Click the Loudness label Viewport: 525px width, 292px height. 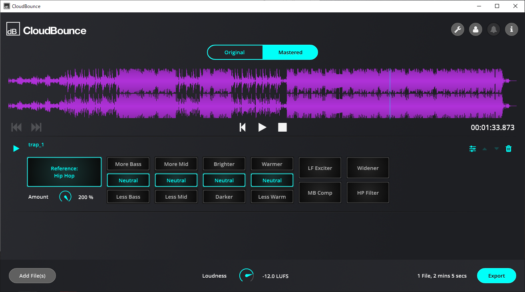pyautogui.click(x=215, y=276)
